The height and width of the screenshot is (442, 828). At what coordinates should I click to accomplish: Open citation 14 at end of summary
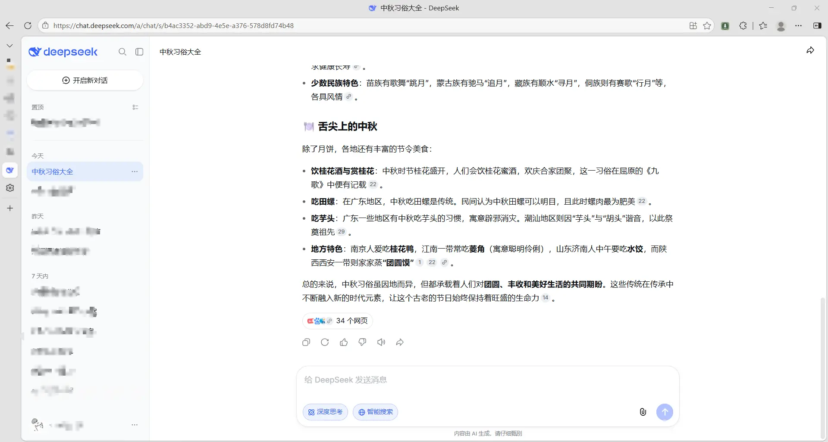click(545, 298)
